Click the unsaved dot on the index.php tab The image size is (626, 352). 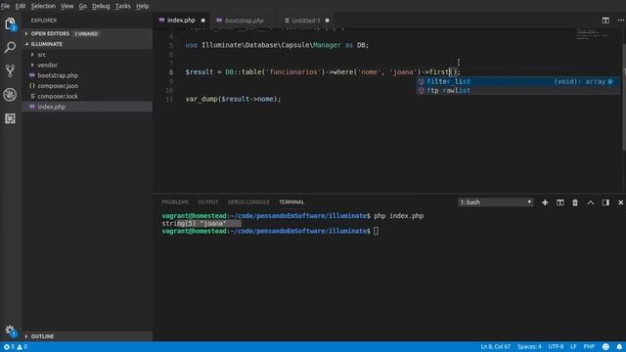202,21
